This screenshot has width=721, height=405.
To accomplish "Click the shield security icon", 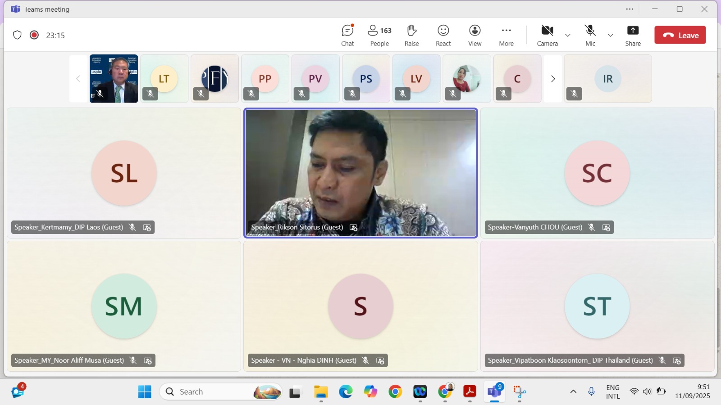I will (18, 35).
